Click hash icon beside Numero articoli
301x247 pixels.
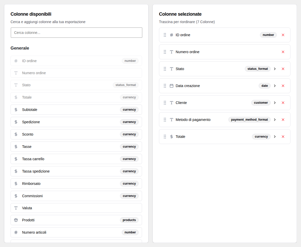pyautogui.click(x=16, y=232)
